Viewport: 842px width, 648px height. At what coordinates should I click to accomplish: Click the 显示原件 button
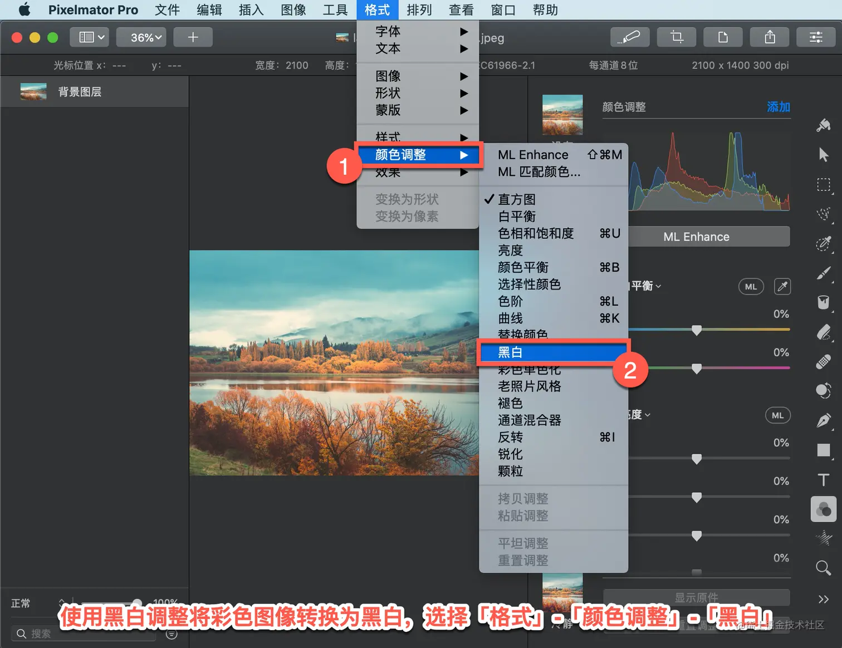696,597
